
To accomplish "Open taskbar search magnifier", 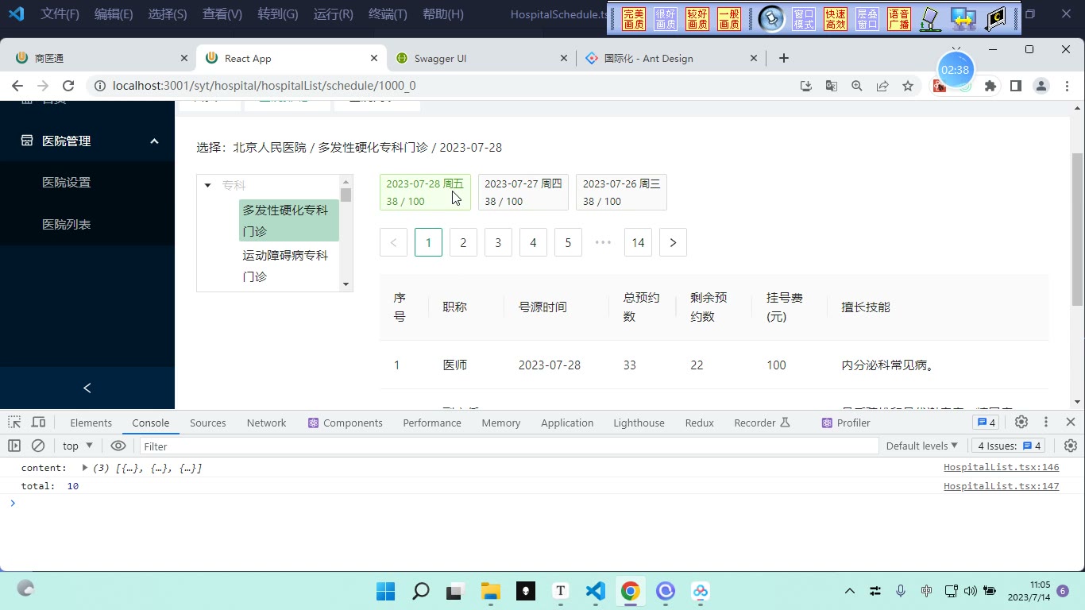I will (420, 591).
